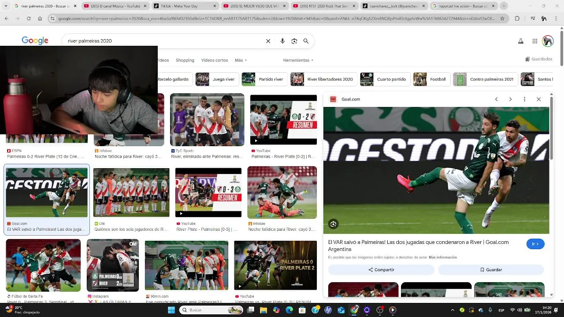Open the Palmeiras 0-2 RESUMEN YouTube thumbnail

pos(283,120)
